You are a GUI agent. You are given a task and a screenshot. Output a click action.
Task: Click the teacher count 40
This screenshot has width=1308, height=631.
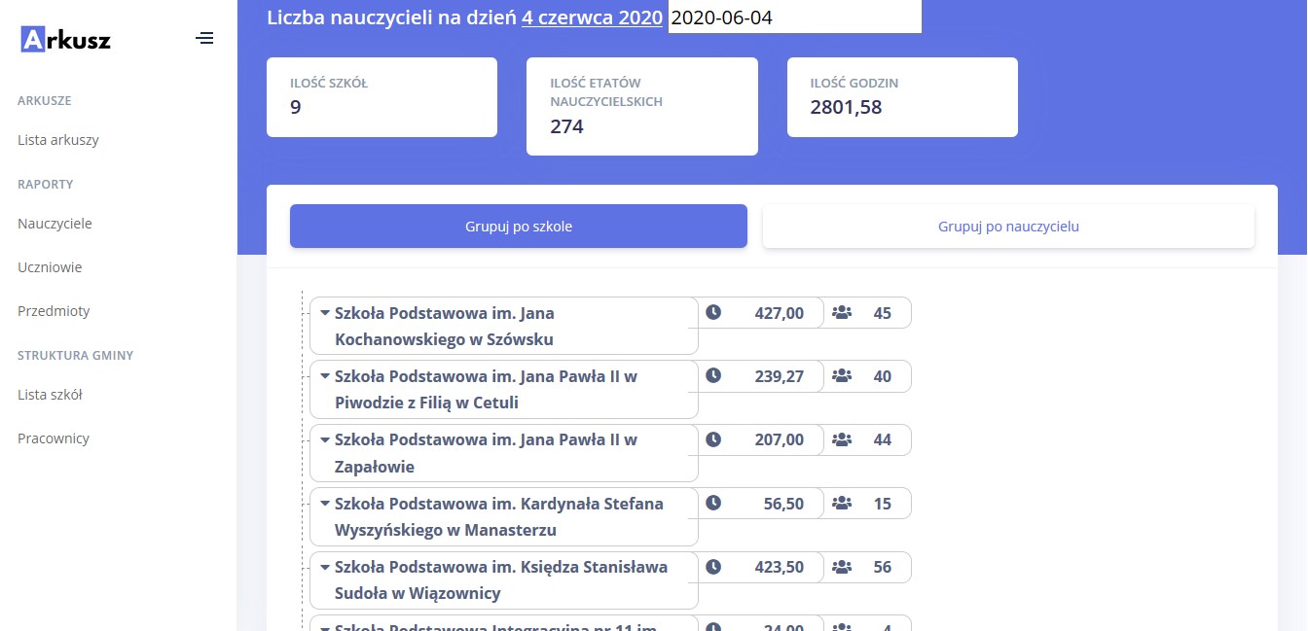coord(883,376)
